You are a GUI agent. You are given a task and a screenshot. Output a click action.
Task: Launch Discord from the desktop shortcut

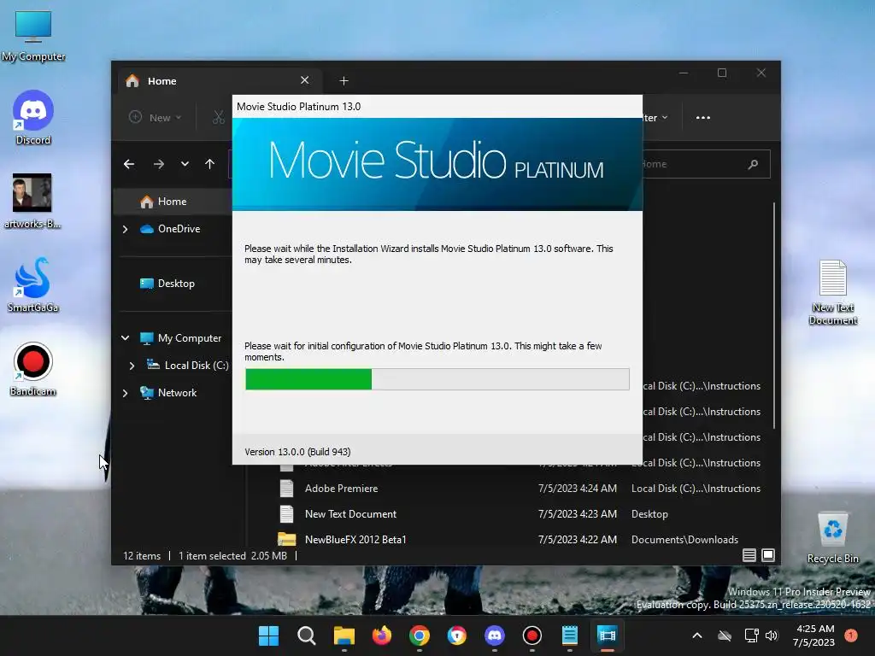pos(33,117)
